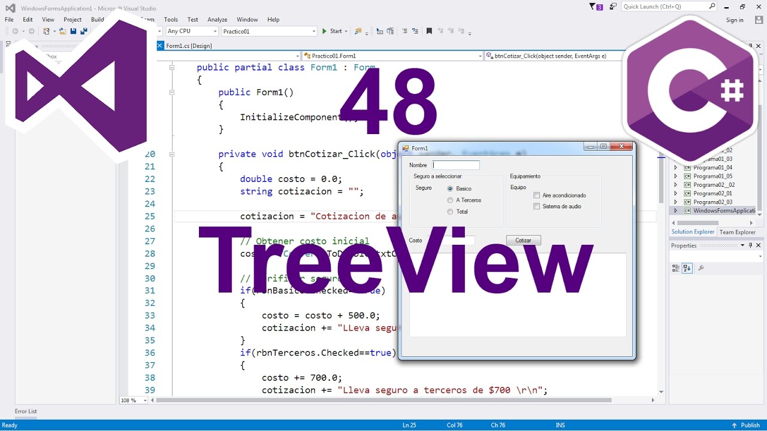The width and height of the screenshot is (767, 431).
Task: Click the notifications flag icon
Action: coord(595,7)
